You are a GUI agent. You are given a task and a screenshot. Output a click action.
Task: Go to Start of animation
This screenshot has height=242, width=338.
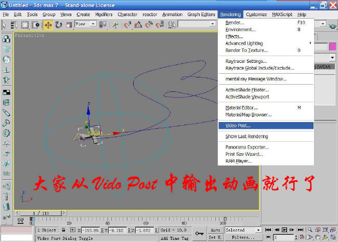coord(268,230)
